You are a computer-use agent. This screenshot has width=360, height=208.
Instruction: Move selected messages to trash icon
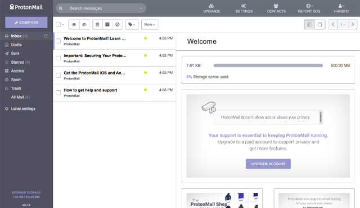click(97, 24)
